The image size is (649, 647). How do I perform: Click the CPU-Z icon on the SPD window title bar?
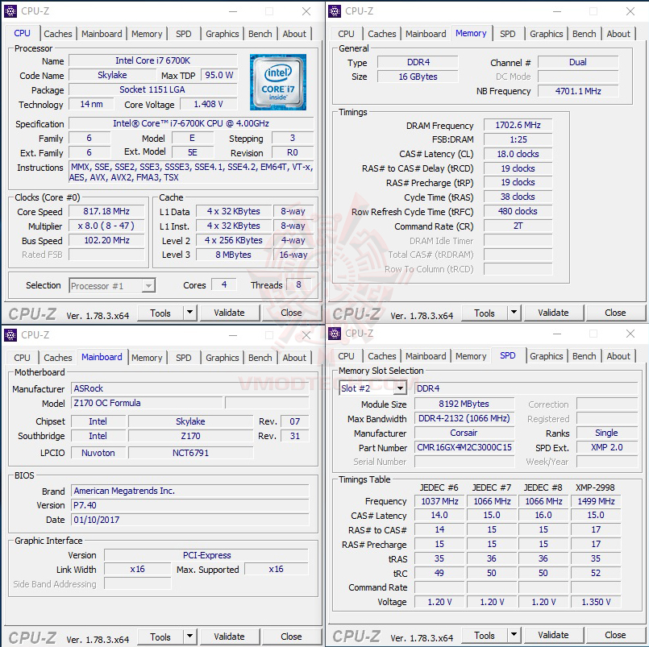[x=334, y=334]
